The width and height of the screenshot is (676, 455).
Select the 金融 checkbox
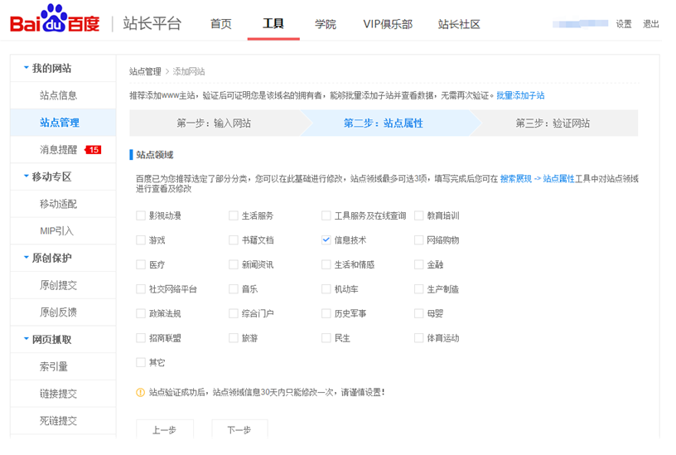click(419, 265)
